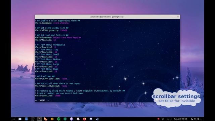Click the '! VT Font Menu: Unreadable' comment

tap(50, 45)
